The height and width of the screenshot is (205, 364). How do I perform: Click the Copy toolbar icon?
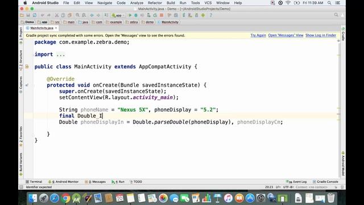pos(63,15)
